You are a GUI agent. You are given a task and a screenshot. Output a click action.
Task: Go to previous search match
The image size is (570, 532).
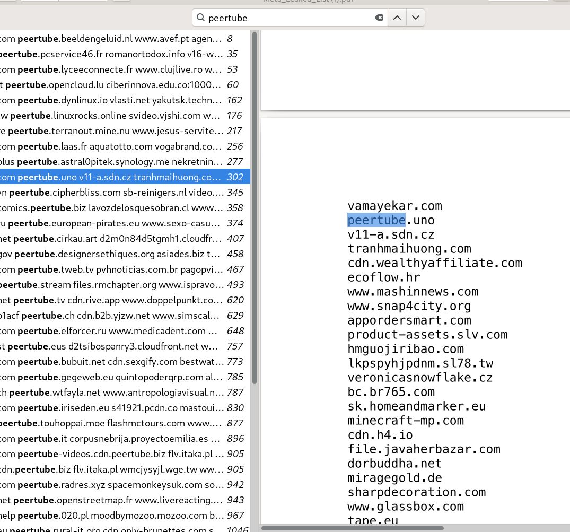pyautogui.click(x=396, y=18)
